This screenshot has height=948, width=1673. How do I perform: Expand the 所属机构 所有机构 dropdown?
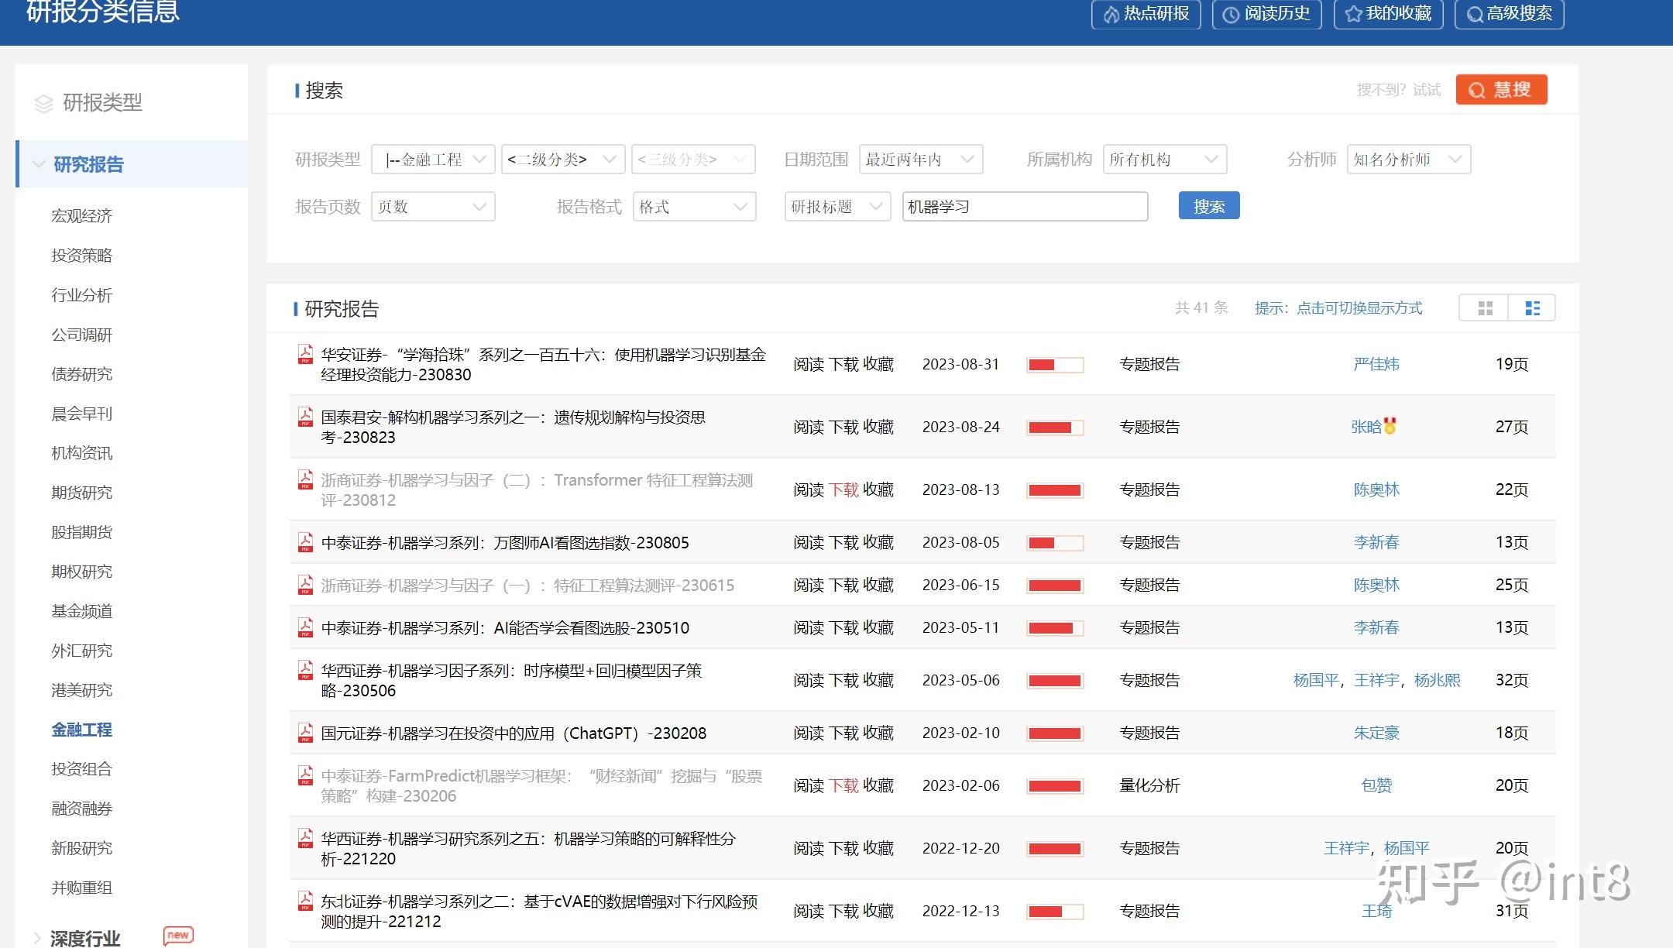click(1164, 160)
